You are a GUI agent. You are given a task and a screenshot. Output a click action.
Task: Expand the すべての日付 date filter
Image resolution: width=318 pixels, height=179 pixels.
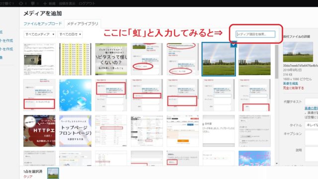point(70,34)
